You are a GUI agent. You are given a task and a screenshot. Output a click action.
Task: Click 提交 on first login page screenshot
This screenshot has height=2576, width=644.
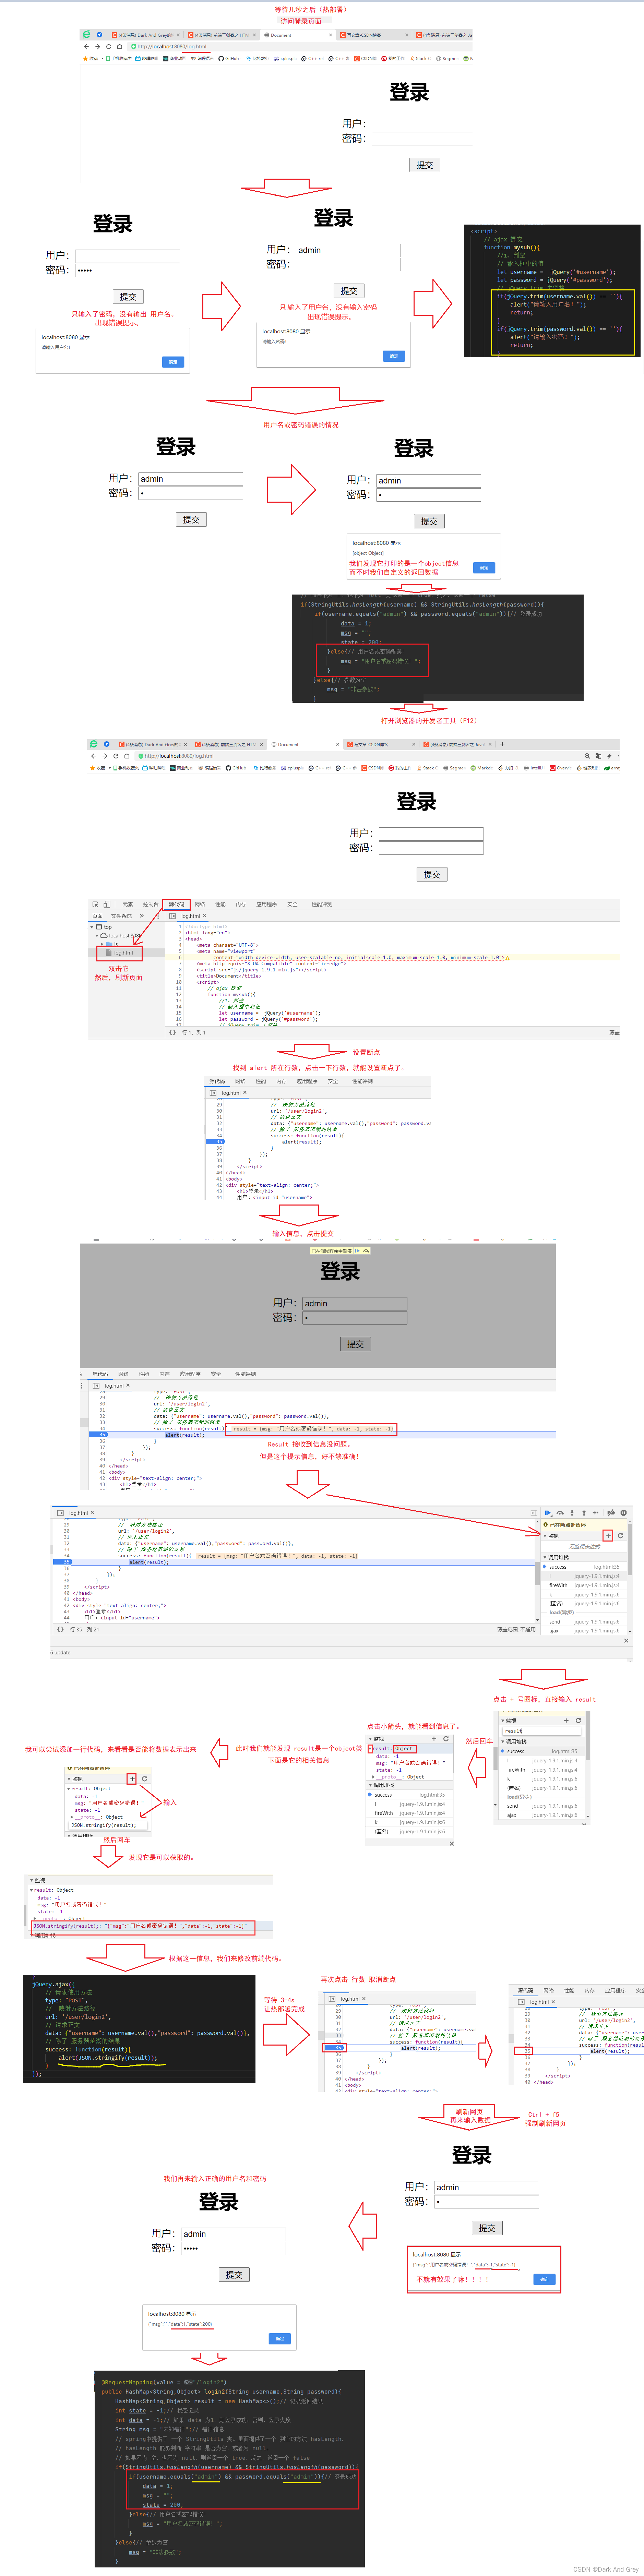pos(425,165)
